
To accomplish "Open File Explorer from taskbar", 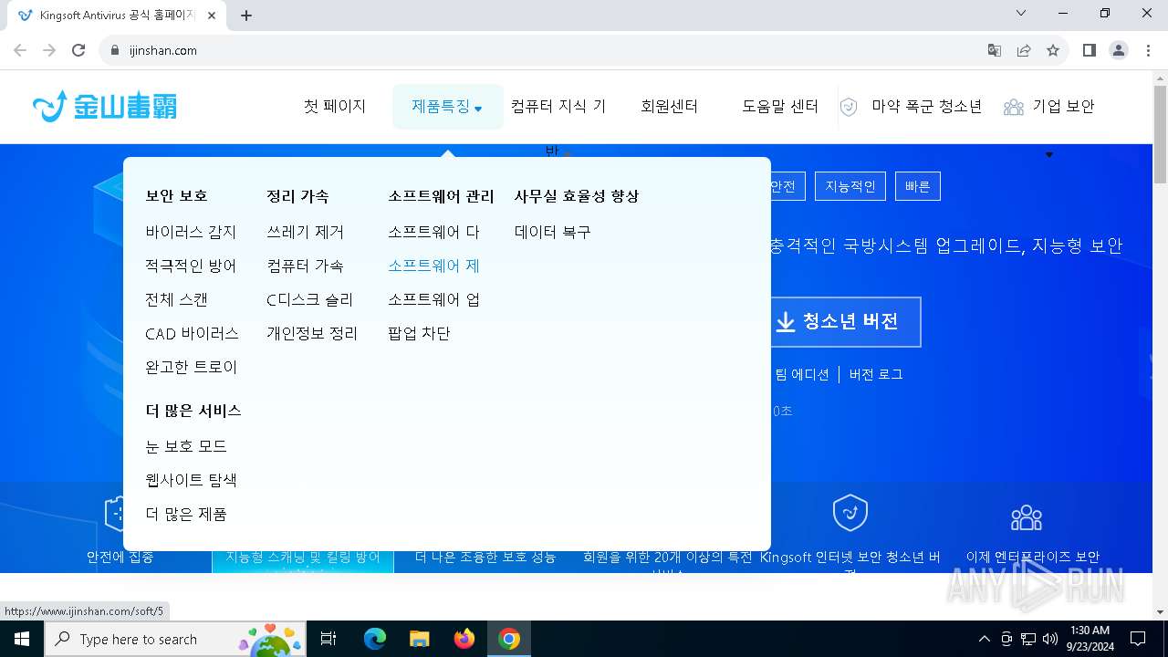I will [420, 639].
